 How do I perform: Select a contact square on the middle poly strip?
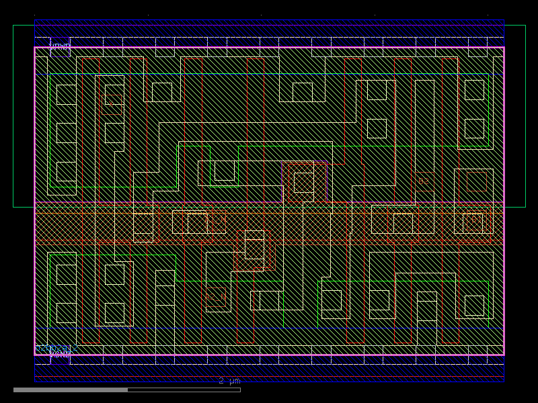click(403, 222)
